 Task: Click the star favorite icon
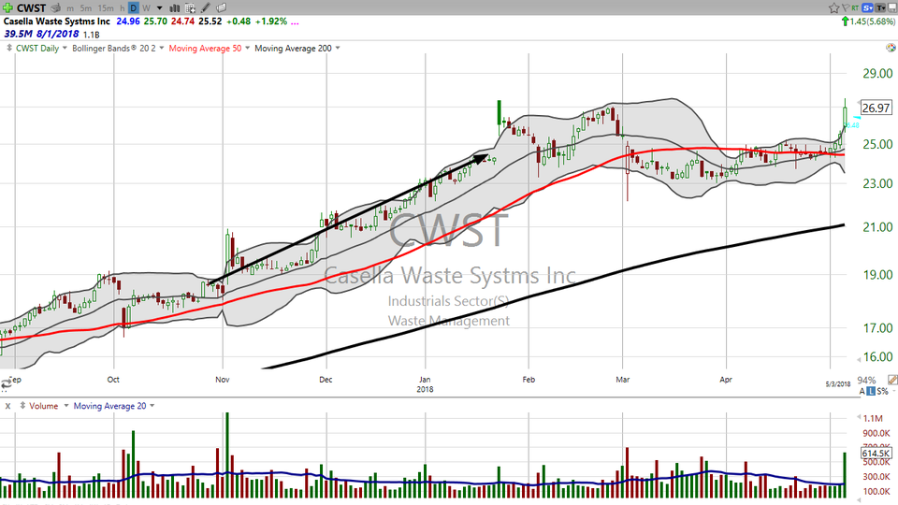pos(833,8)
